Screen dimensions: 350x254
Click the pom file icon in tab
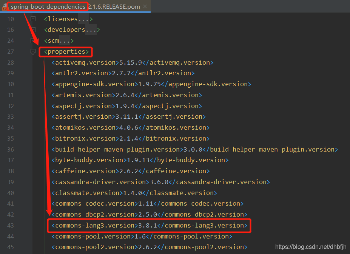pyautogui.click(x=5, y=7)
